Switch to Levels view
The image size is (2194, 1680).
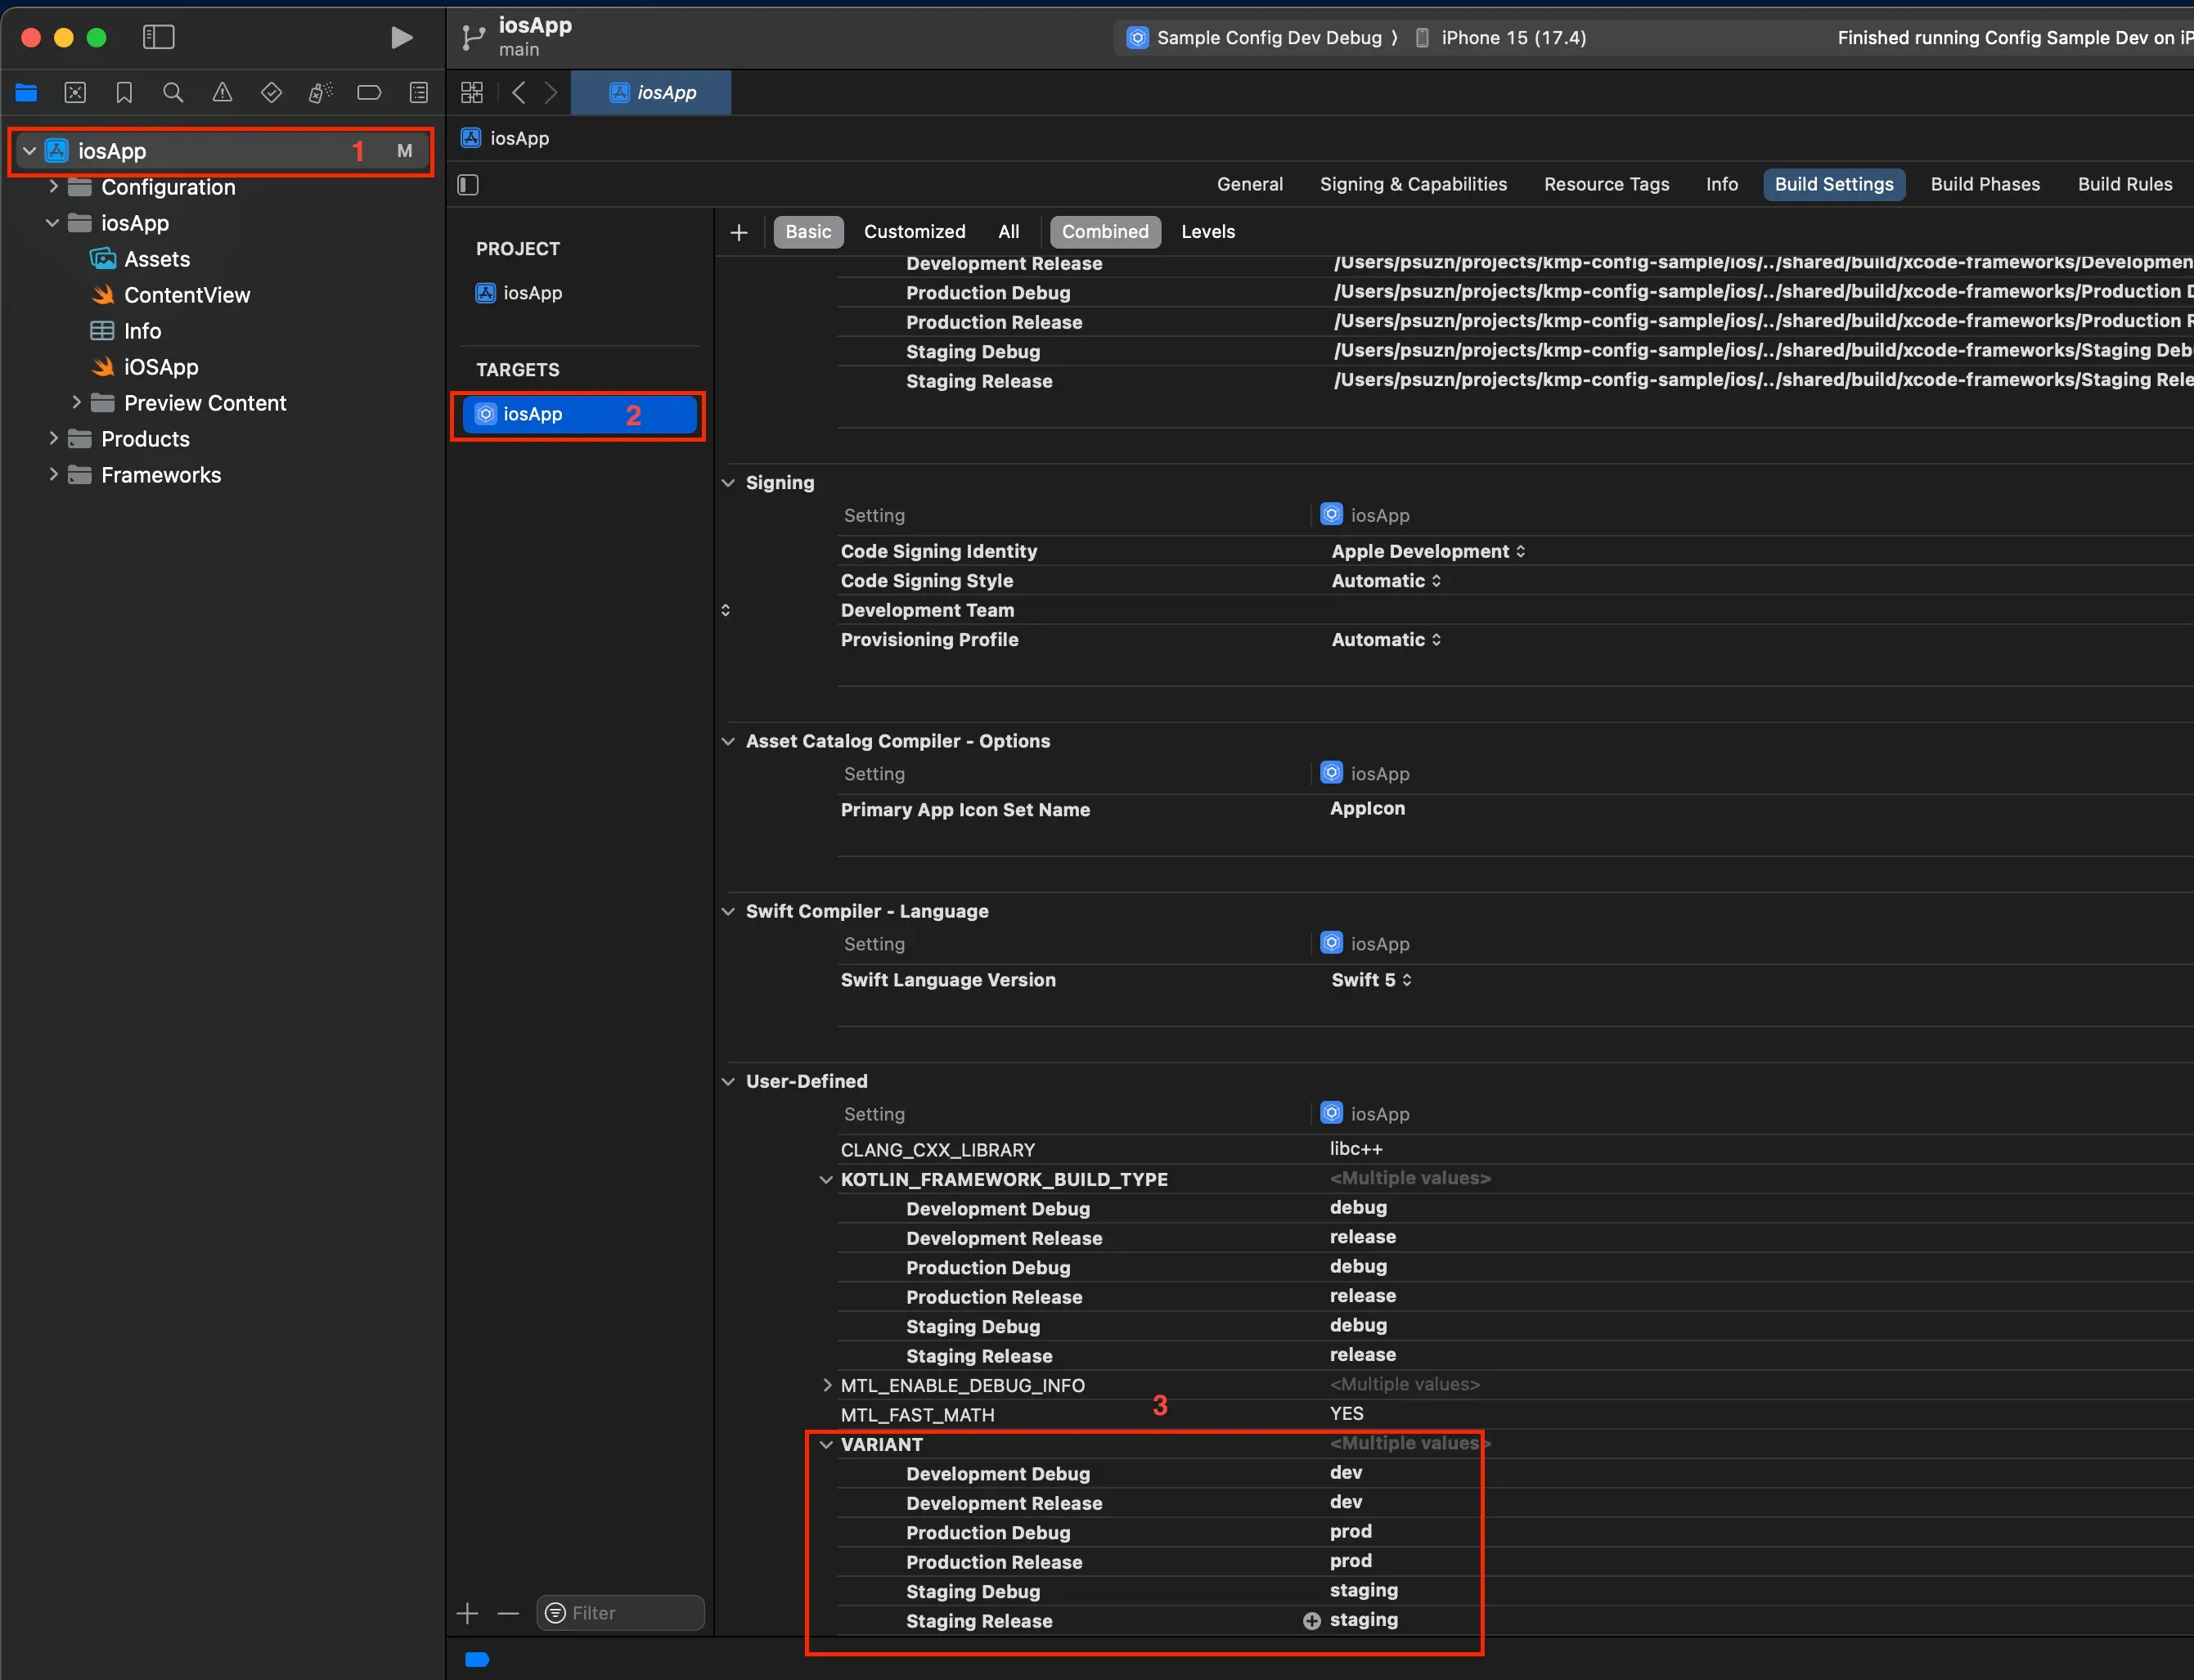click(x=1207, y=232)
